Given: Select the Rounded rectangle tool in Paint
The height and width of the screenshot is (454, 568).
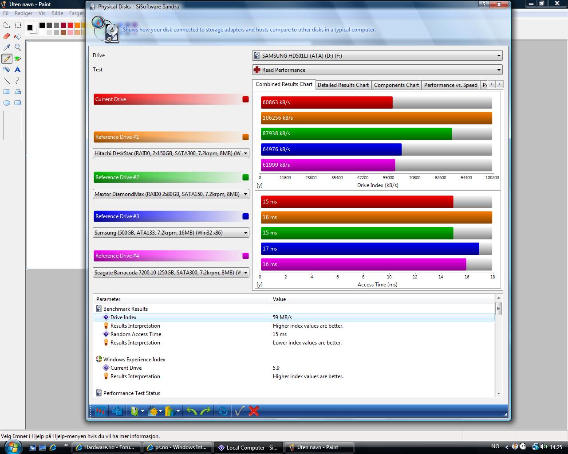Looking at the screenshot, I should tap(18, 103).
